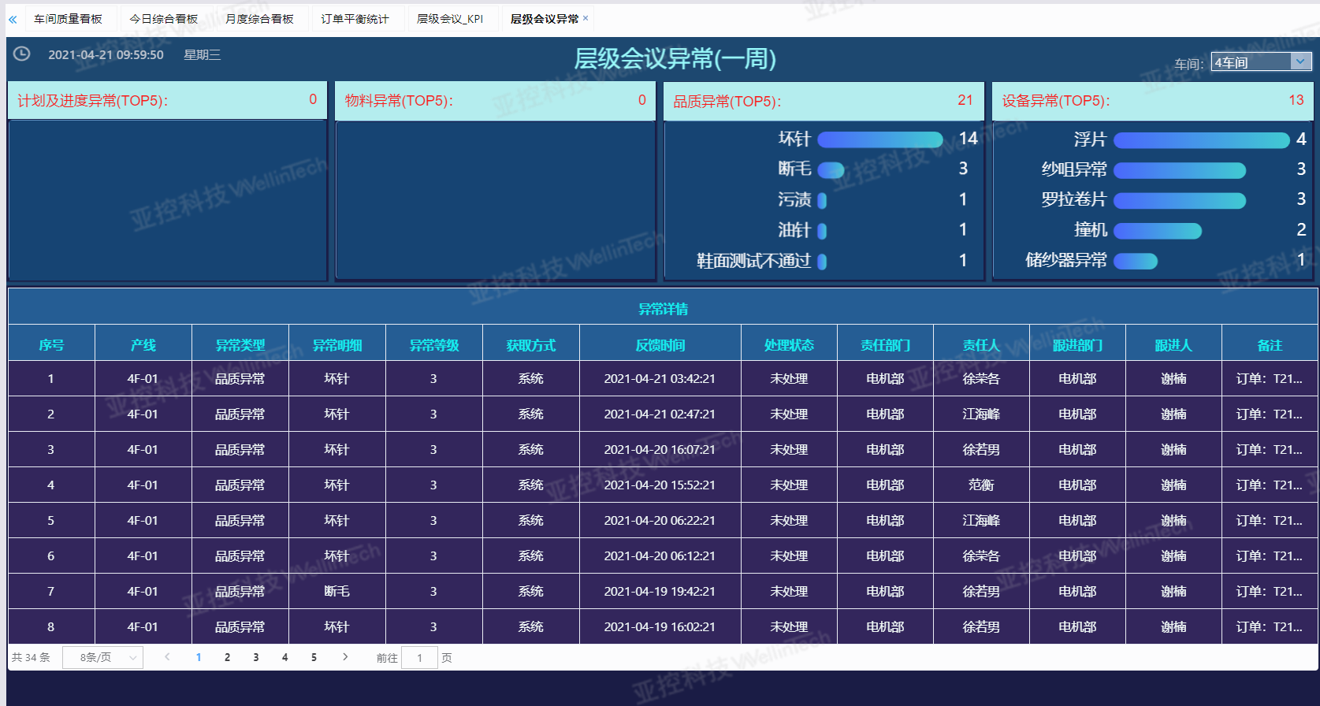The height and width of the screenshot is (706, 1320).
Task: Open the 层级会议_KPI tab
Action: (x=450, y=19)
